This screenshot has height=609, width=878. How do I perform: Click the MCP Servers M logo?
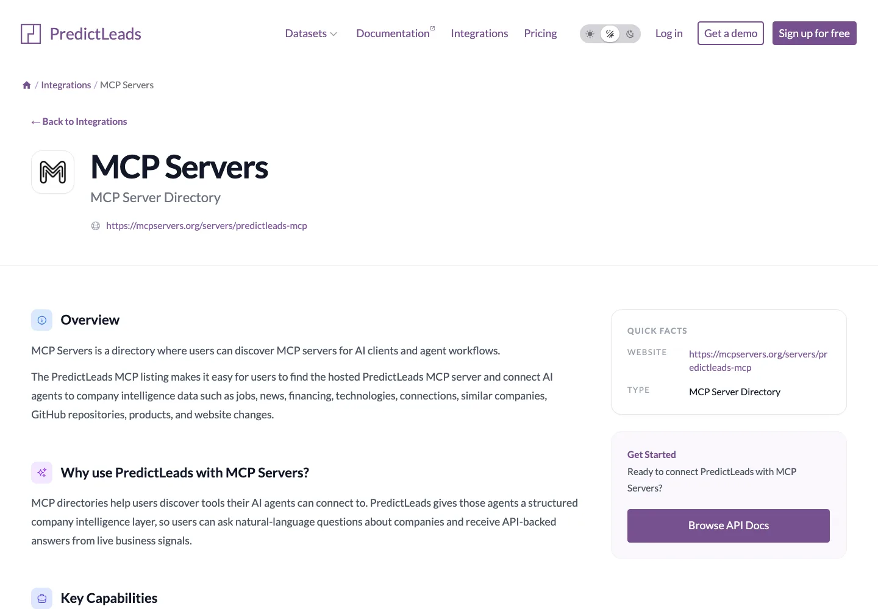pos(53,172)
